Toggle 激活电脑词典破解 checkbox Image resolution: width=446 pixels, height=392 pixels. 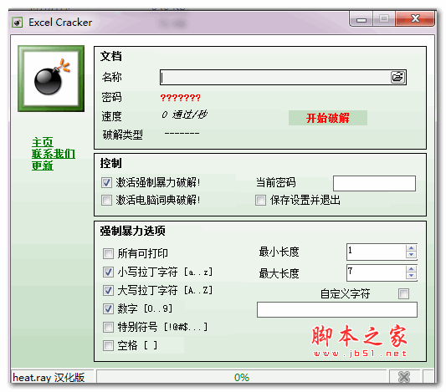[106, 200]
